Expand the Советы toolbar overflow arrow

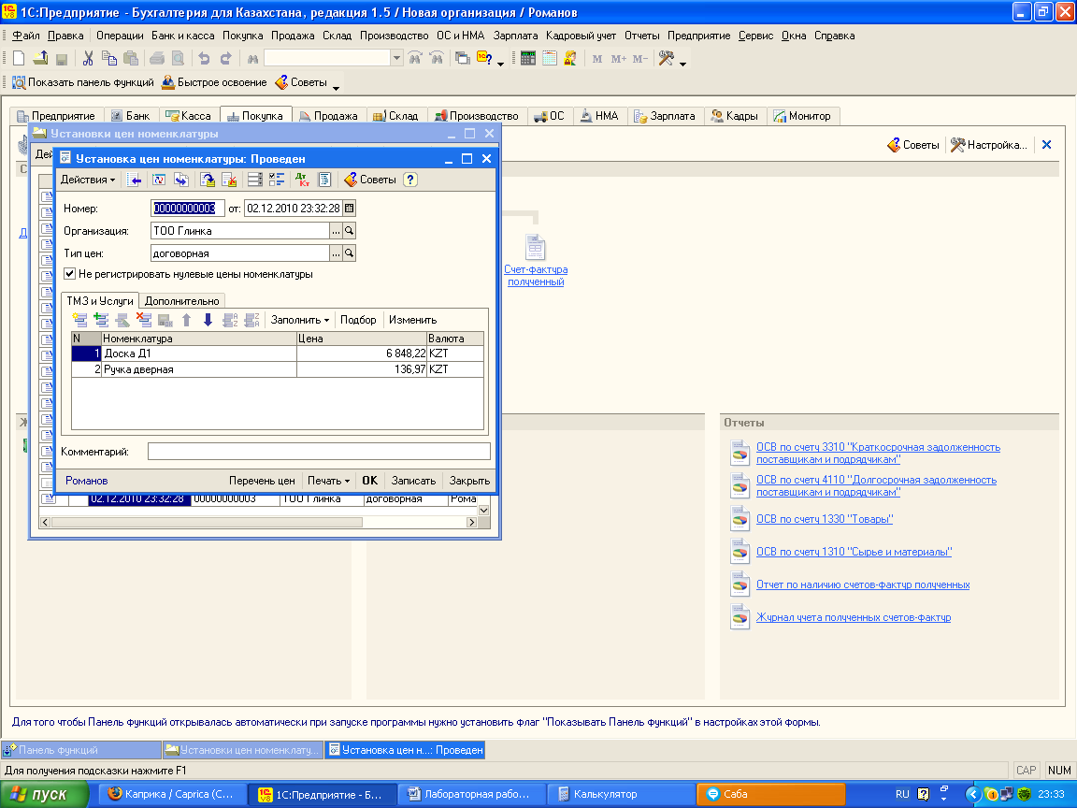click(336, 87)
